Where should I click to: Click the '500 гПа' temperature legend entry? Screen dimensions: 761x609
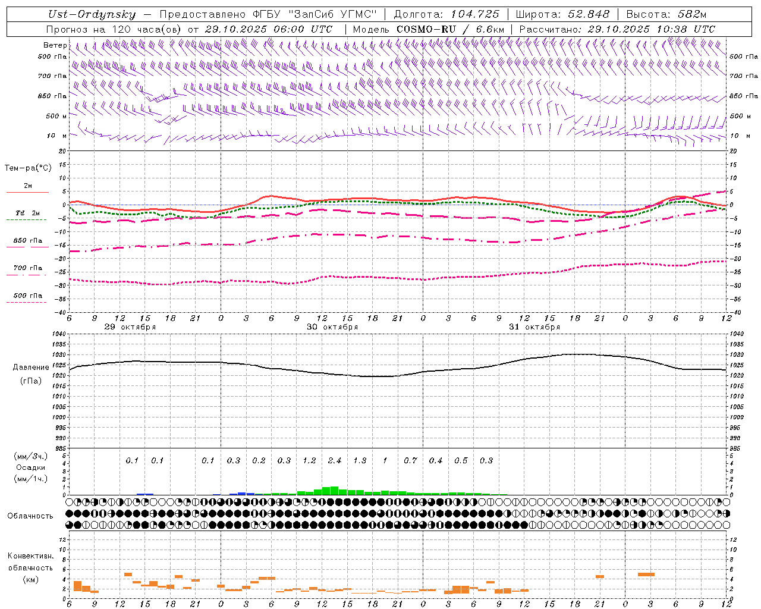[x=28, y=296]
